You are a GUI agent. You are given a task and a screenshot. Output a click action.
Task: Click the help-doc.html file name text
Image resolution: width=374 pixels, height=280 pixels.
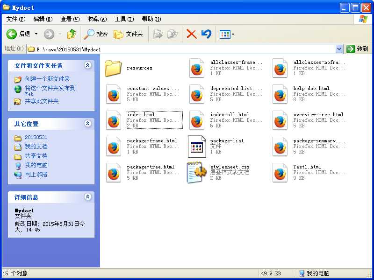311,88
